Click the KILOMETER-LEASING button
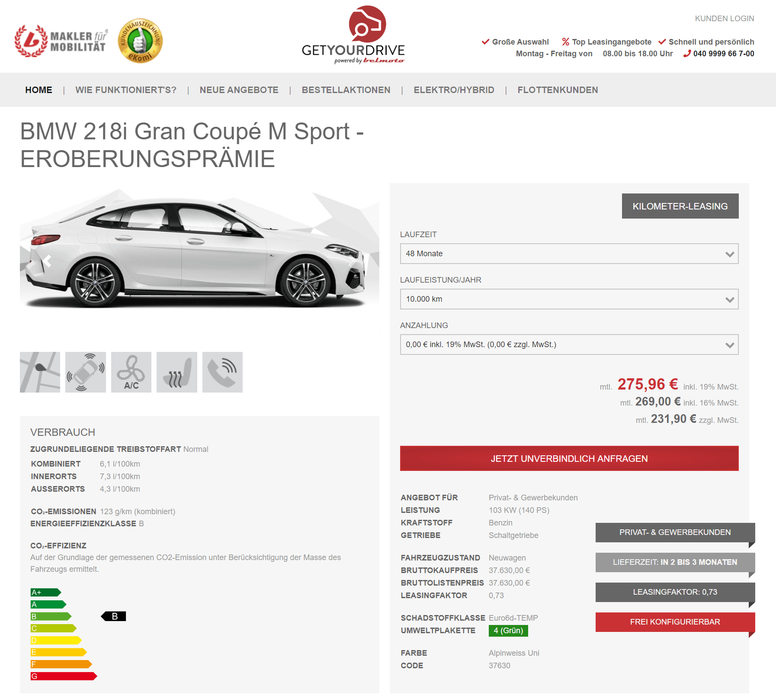 coord(680,206)
